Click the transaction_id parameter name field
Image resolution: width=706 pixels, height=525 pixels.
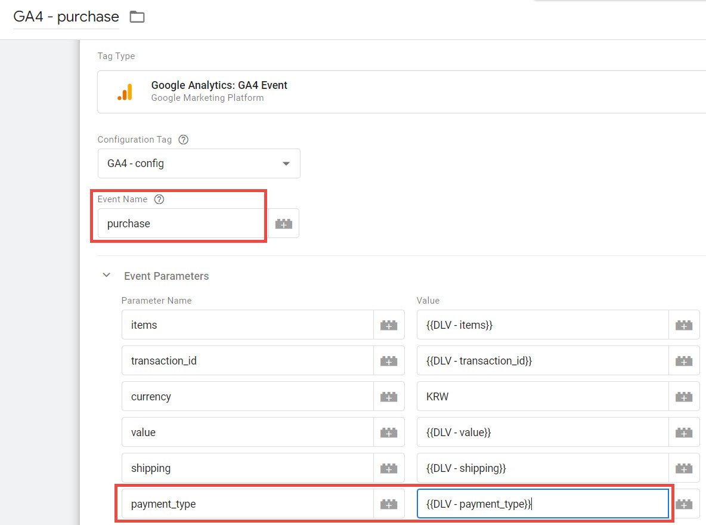point(247,360)
